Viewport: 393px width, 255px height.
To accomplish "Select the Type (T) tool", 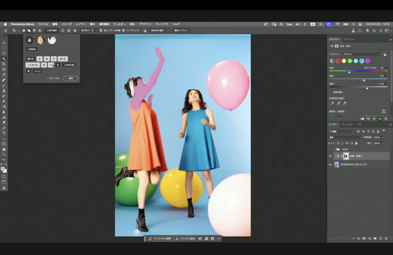I will click(x=4, y=133).
